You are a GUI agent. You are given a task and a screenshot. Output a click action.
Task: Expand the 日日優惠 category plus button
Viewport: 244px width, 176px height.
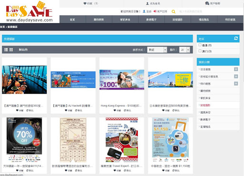[x=236, y=69]
